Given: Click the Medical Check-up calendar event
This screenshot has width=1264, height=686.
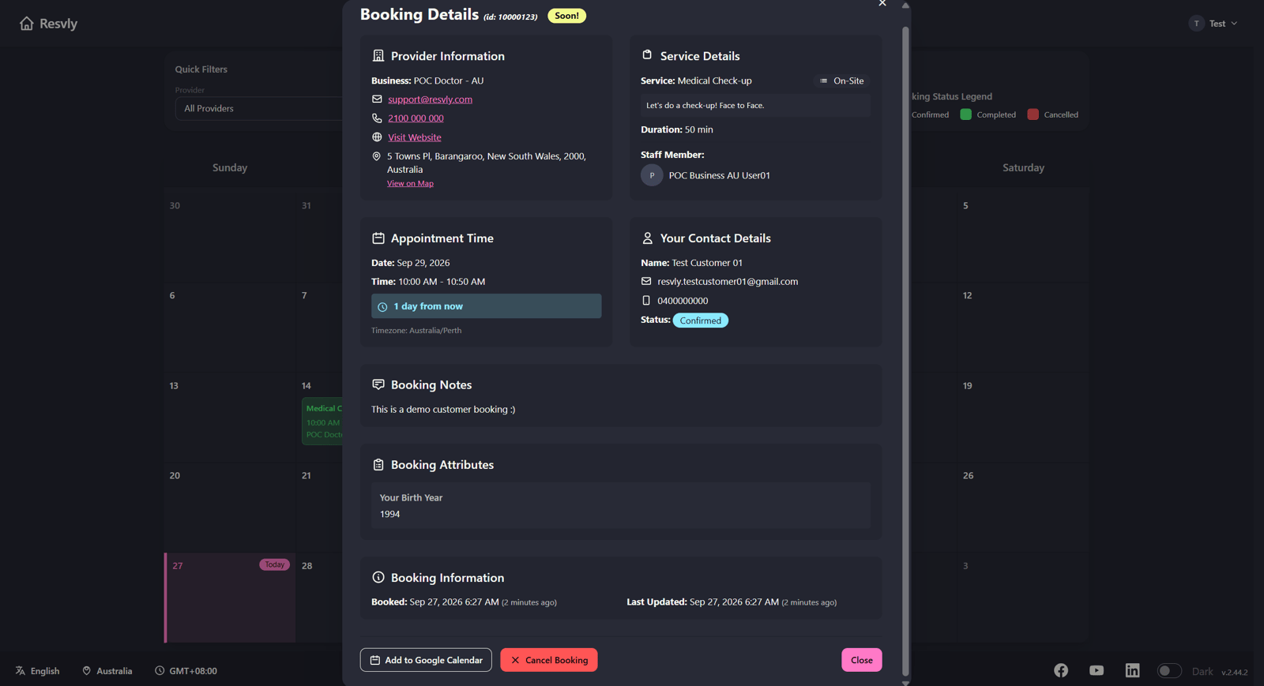Looking at the screenshot, I should click(322, 422).
